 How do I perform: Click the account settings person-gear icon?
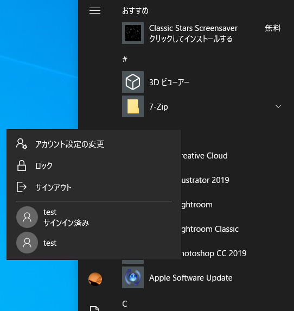[22, 144]
